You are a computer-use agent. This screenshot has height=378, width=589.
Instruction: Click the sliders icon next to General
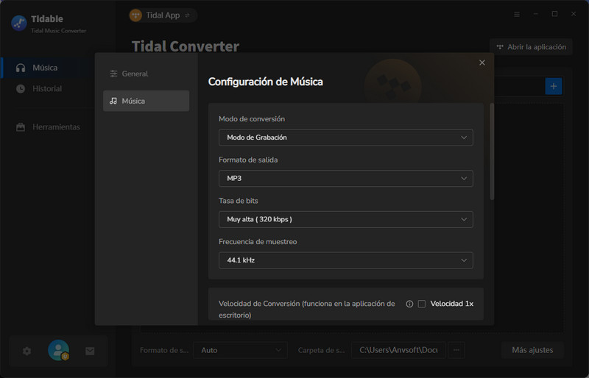(x=113, y=74)
